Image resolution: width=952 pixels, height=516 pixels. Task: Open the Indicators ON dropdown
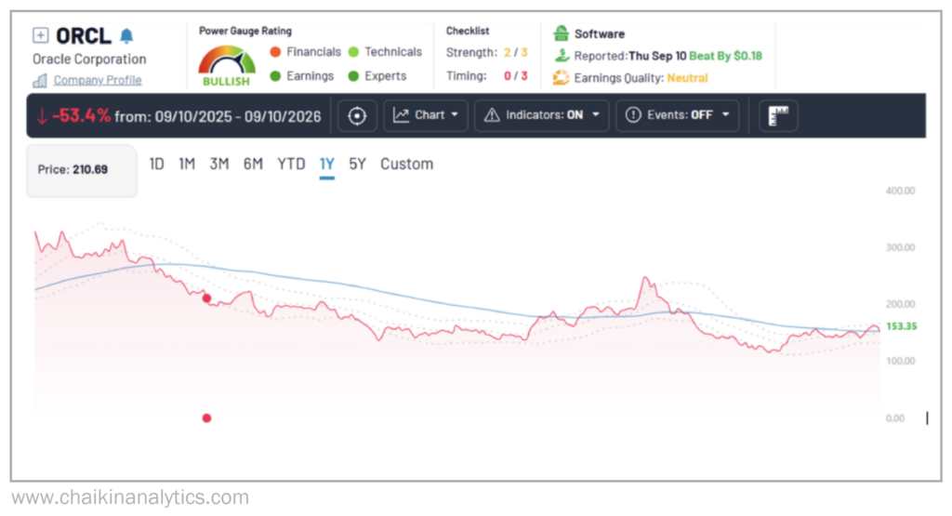[542, 115]
